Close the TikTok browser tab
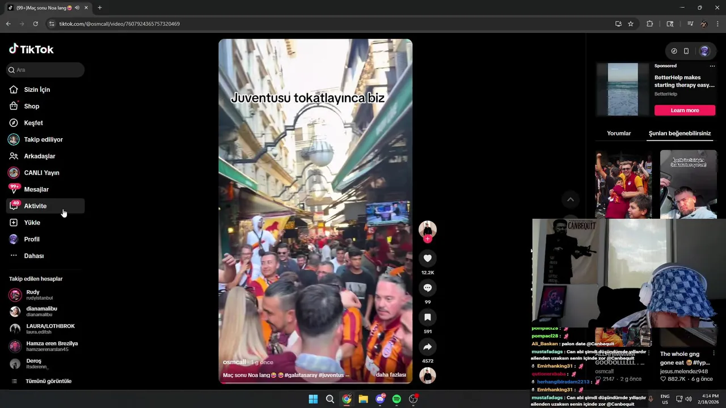 (x=86, y=7)
